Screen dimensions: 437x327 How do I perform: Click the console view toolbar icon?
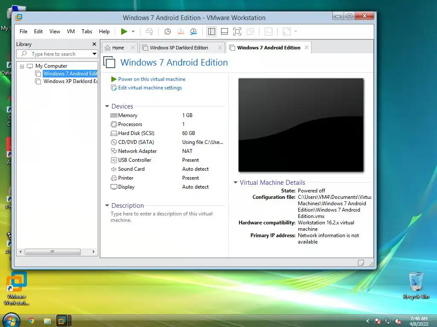268,32
